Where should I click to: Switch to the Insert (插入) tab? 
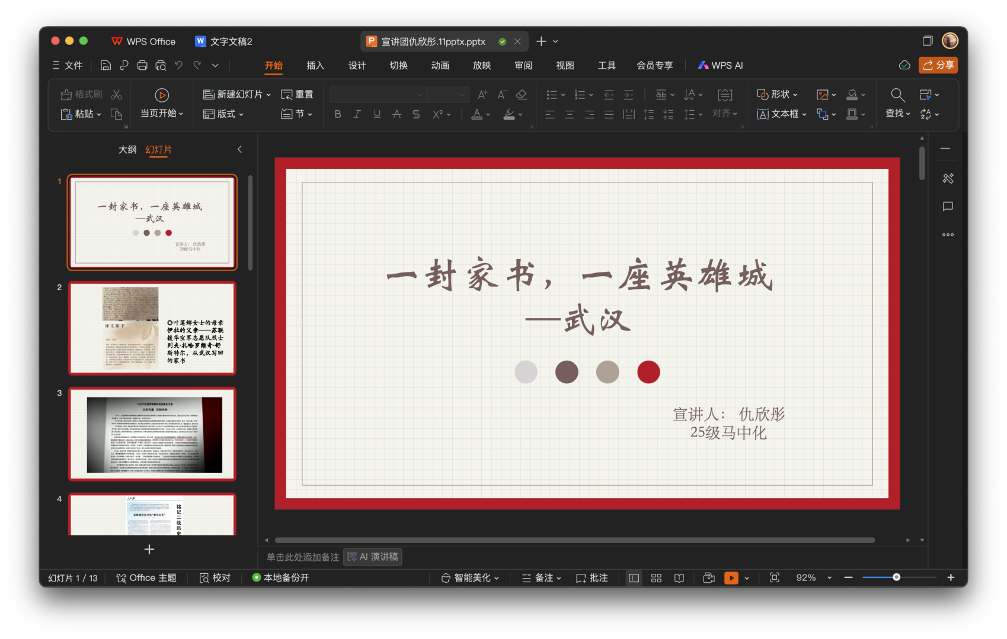315,65
